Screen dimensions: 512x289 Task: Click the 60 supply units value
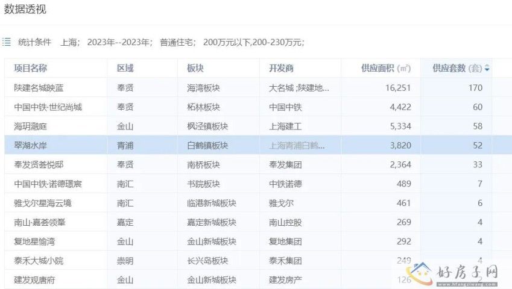pos(478,107)
